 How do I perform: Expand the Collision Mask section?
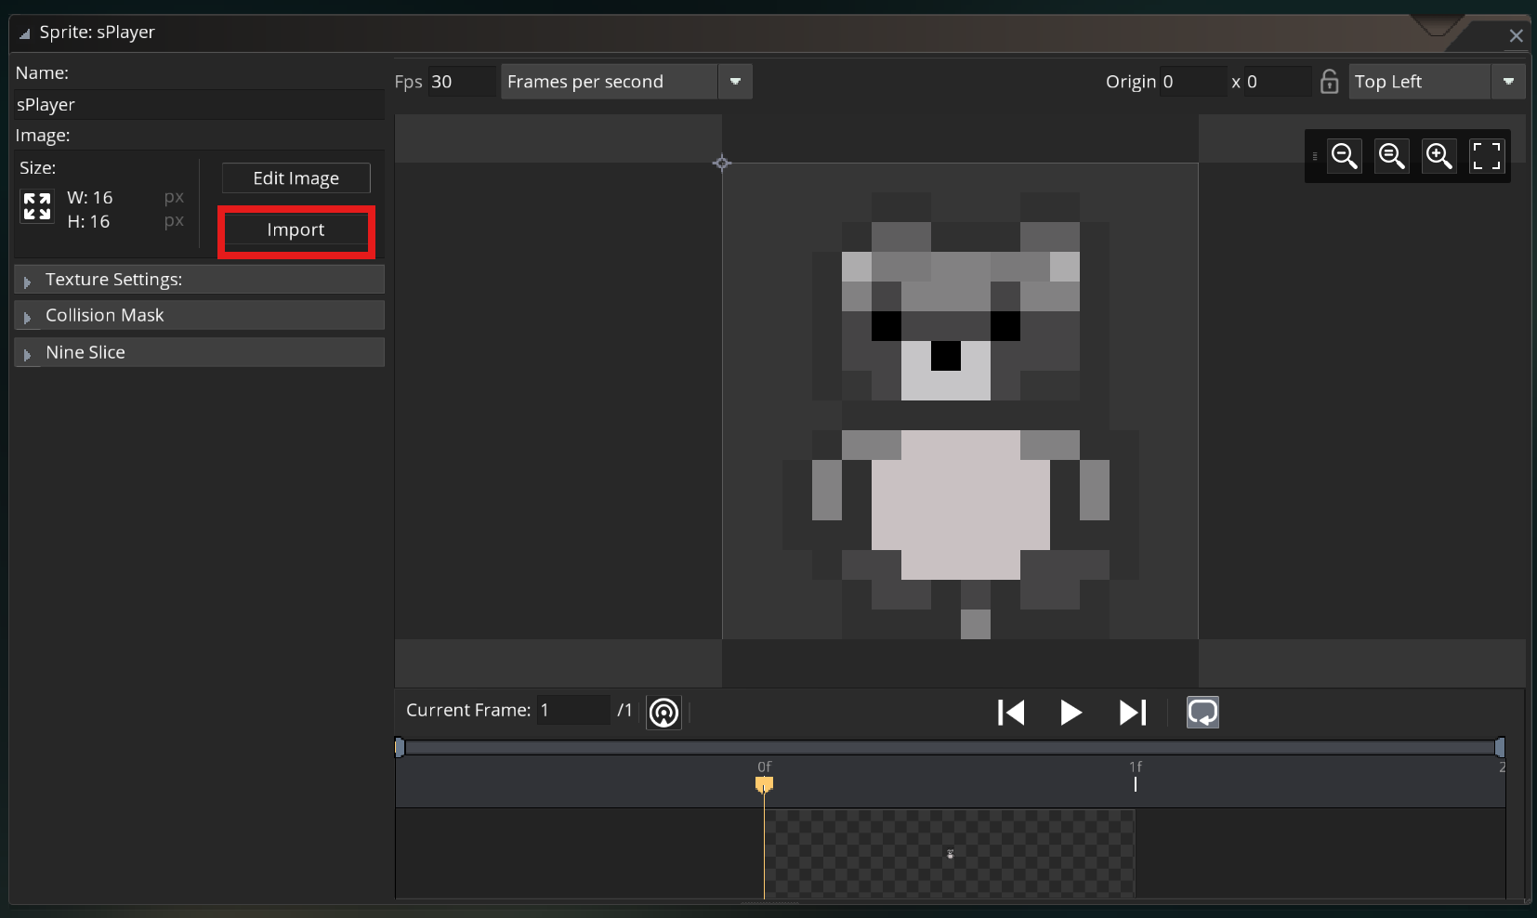coord(28,317)
